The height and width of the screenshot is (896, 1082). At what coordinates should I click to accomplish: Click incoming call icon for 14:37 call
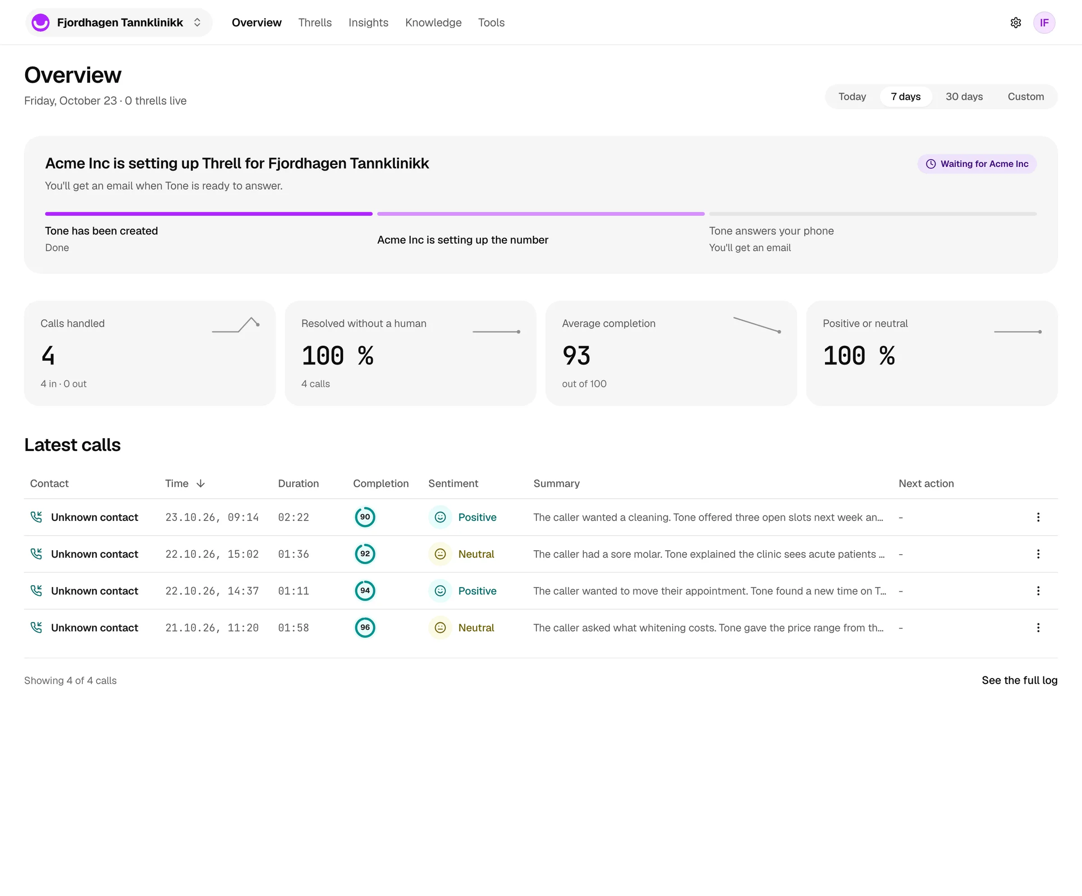click(36, 590)
